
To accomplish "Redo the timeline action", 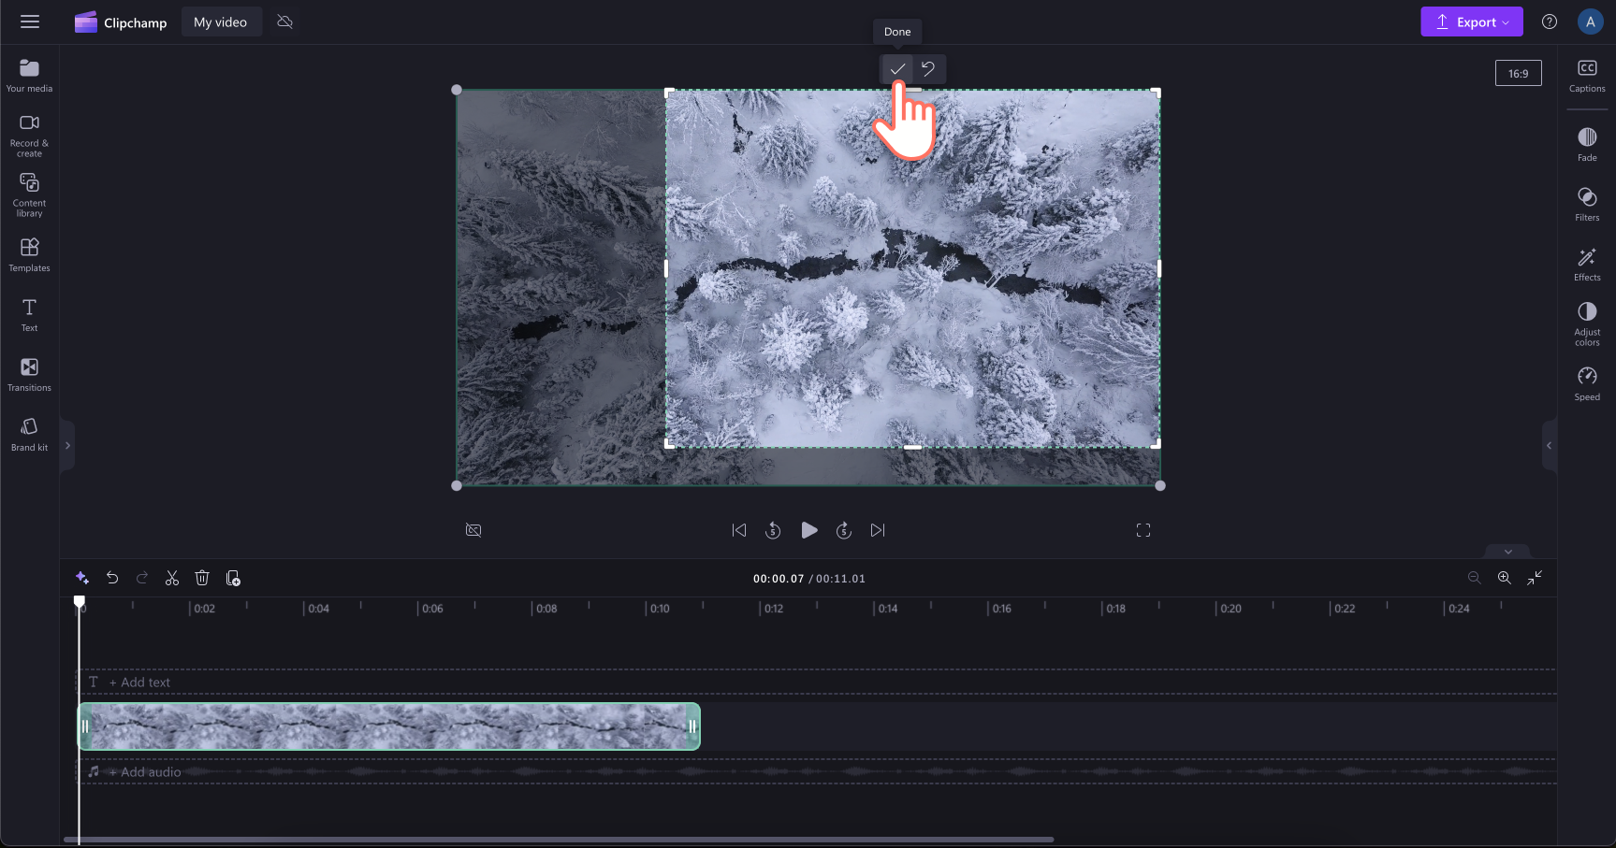I will pyautogui.click(x=142, y=578).
